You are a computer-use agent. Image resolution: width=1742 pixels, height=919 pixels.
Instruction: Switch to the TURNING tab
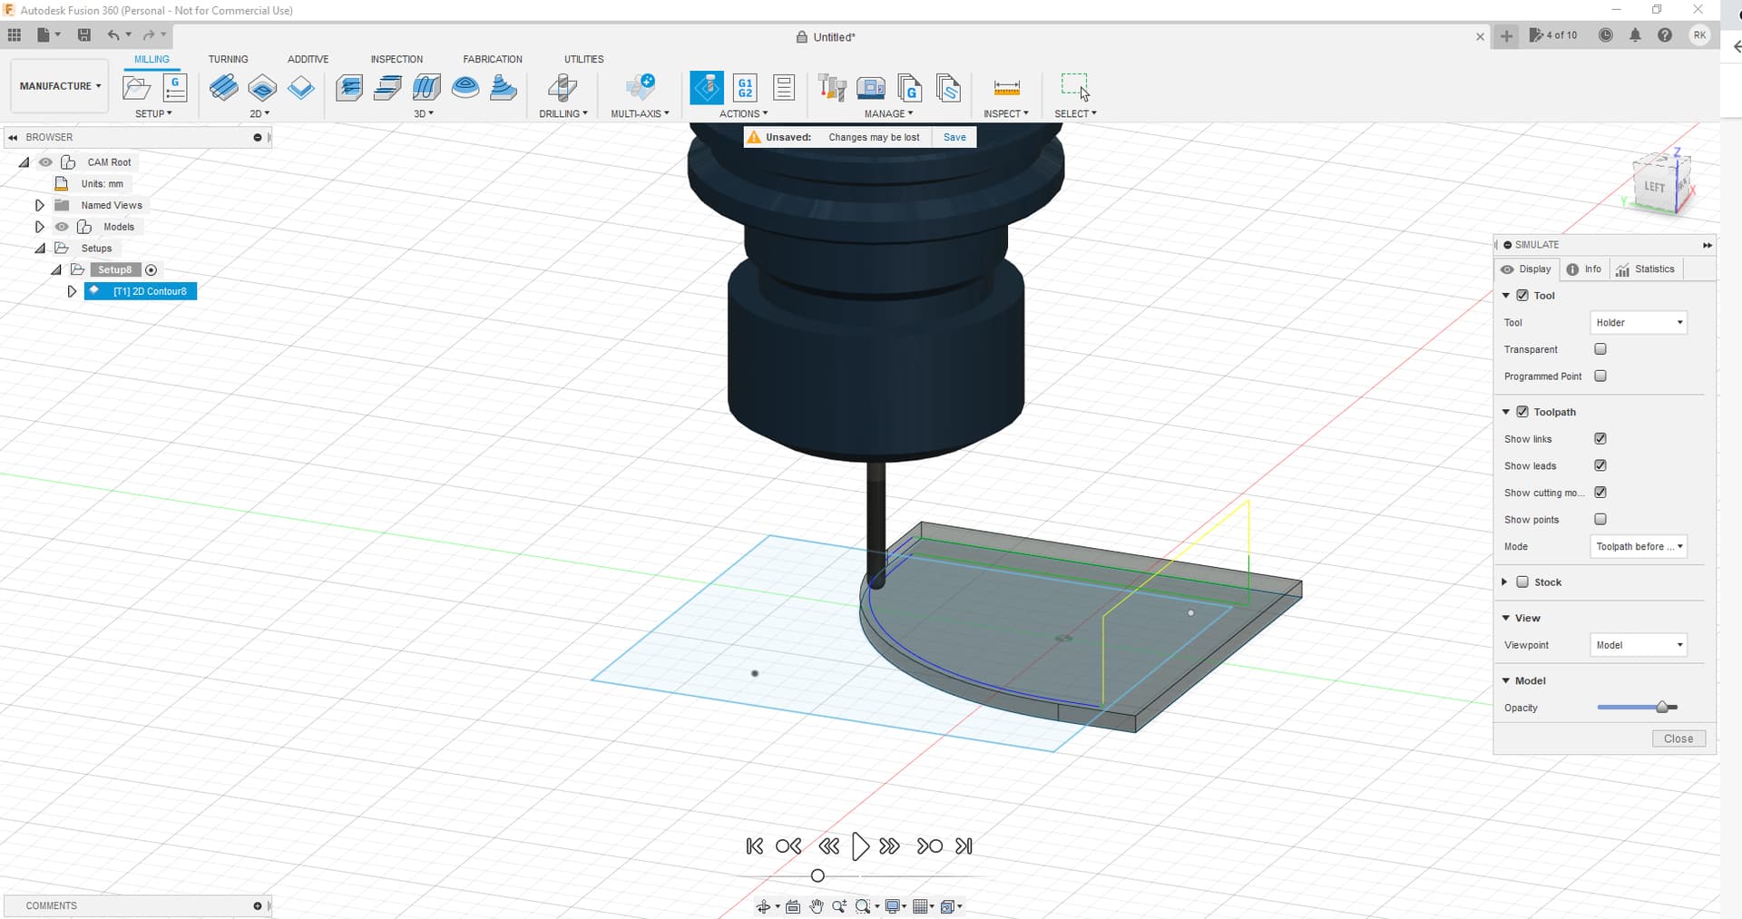[x=228, y=59]
